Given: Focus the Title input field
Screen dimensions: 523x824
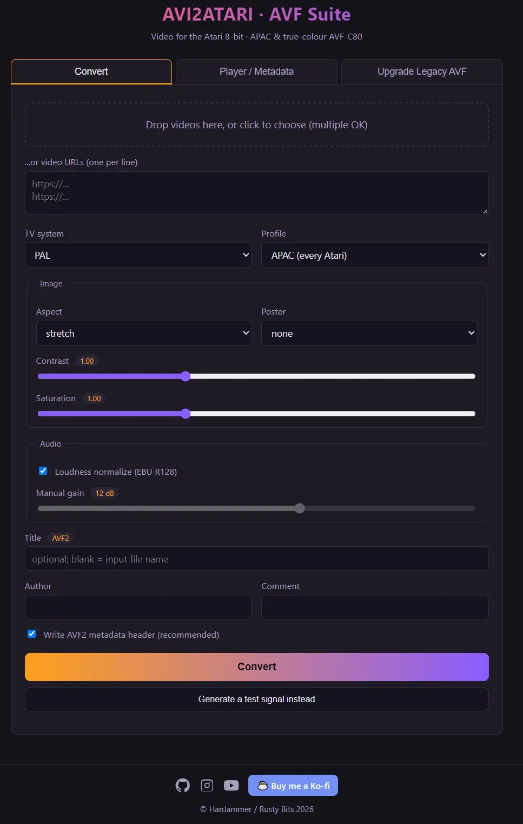Looking at the screenshot, I should click(257, 559).
